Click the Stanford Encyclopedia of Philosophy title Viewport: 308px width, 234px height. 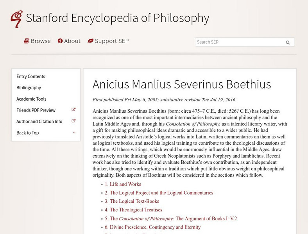pos(117,18)
